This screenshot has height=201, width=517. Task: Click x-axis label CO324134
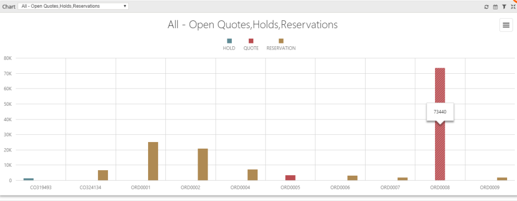[91, 187]
